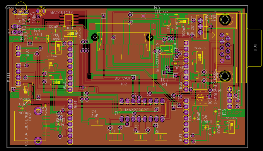Click the 10k R1 resistor label
Viewport: 263px width, 151px height.
tap(164, 82)
